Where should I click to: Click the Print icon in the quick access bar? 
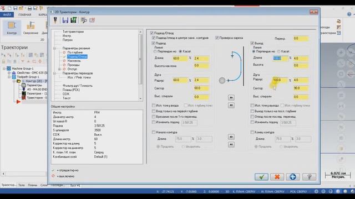click(x=29, y=8)
